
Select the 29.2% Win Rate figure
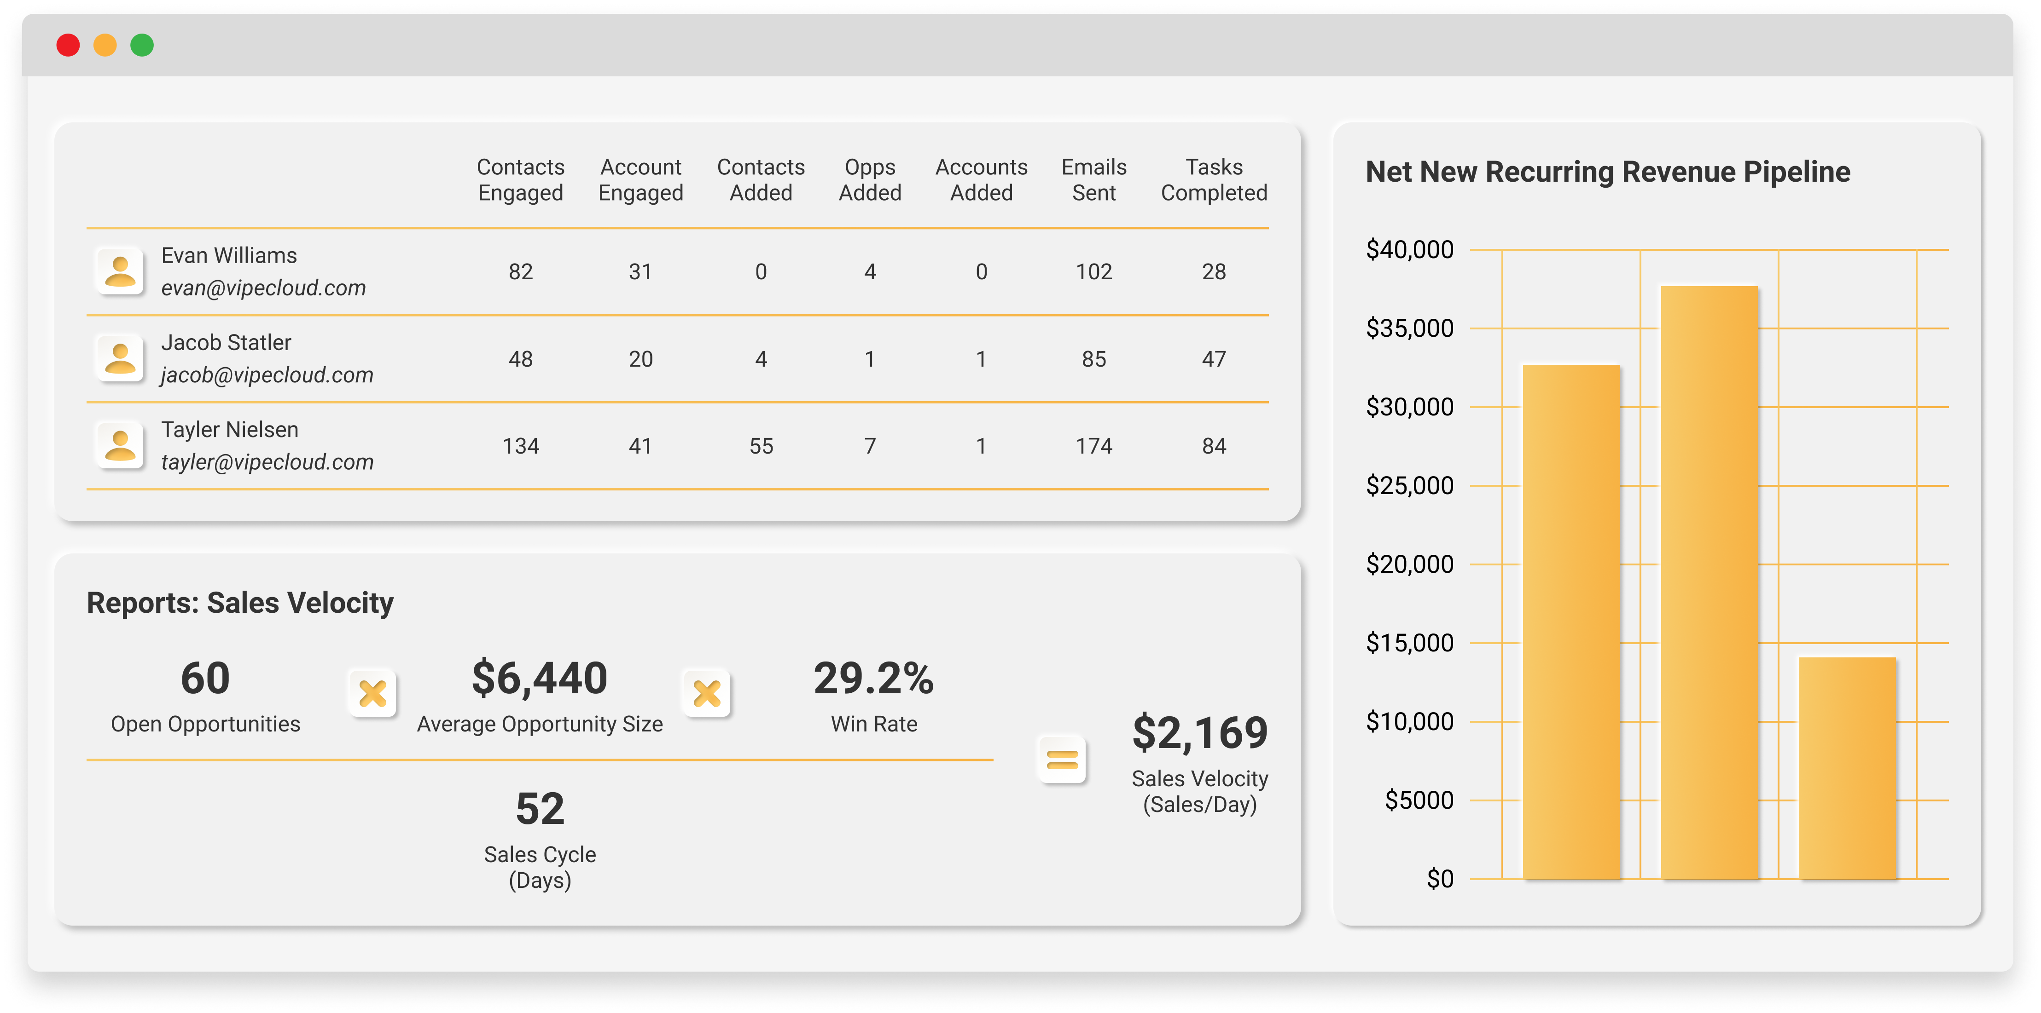(x=873, y=678)
